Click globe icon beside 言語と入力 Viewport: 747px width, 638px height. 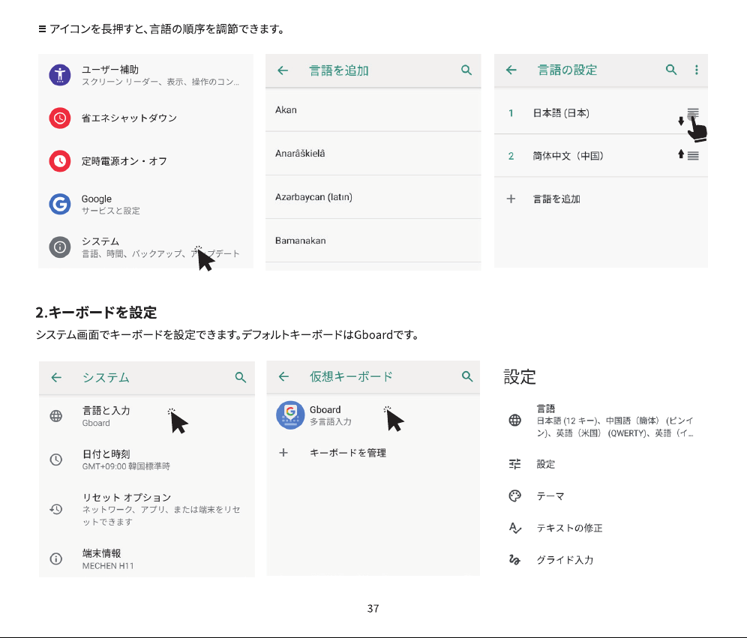(56, 415)
